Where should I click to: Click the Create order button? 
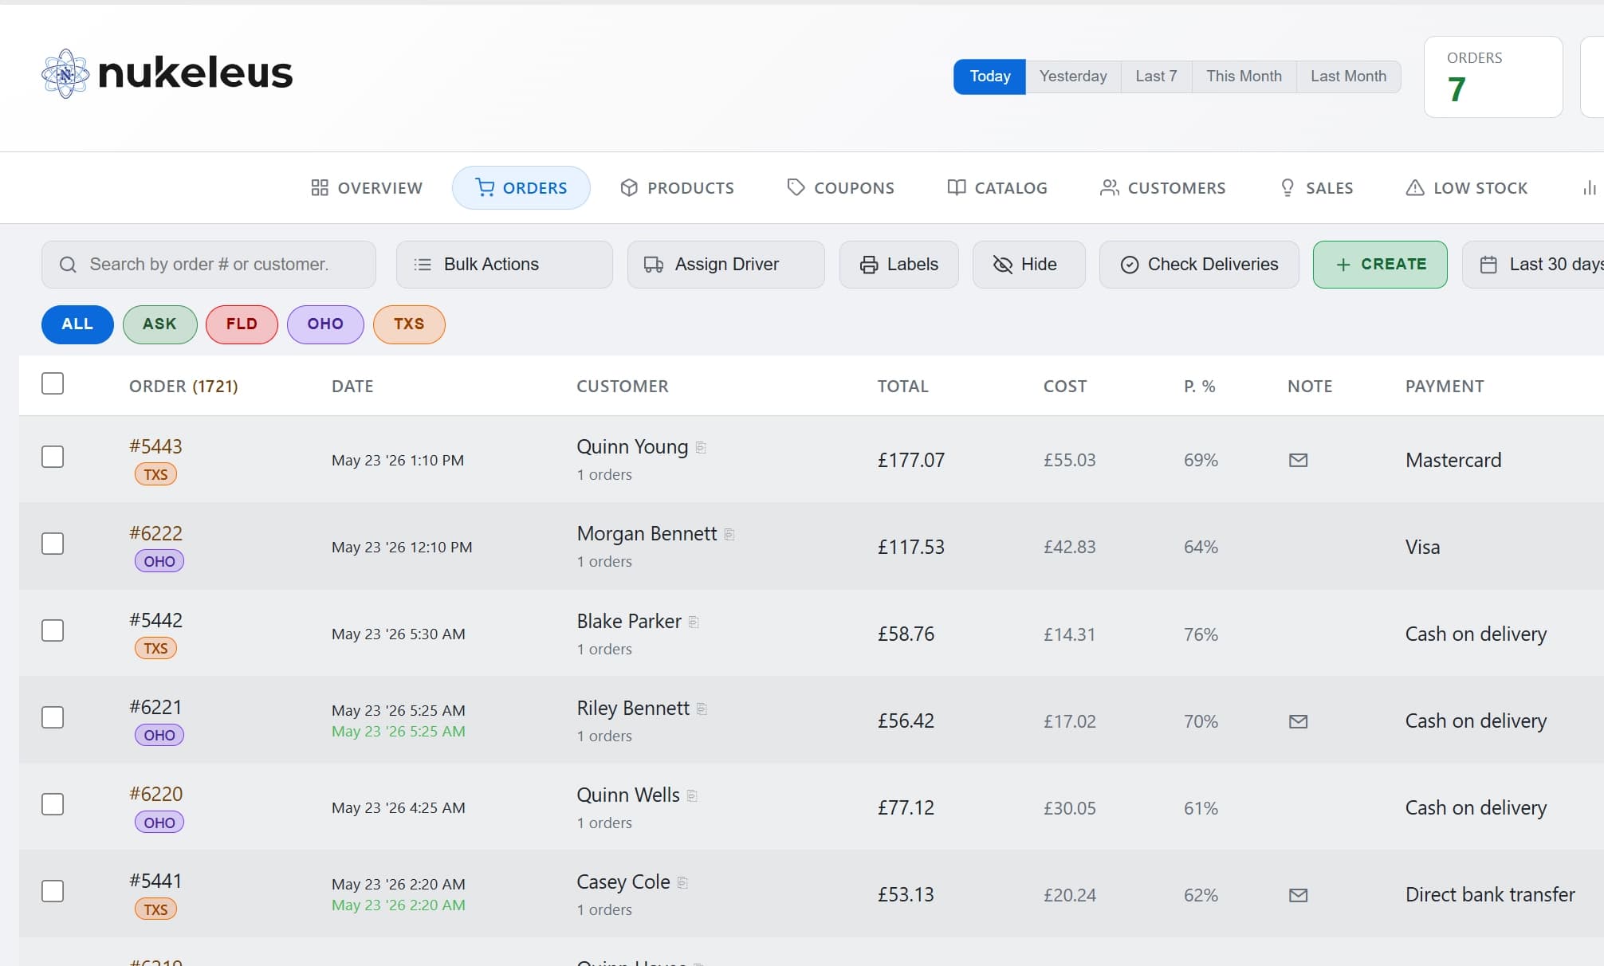[x=1380, y=265]
